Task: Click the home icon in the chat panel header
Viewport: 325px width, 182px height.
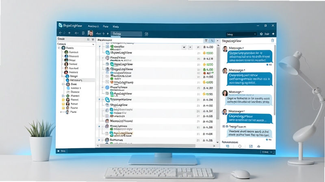Action: pyautogui.click(x=272, y=40)
